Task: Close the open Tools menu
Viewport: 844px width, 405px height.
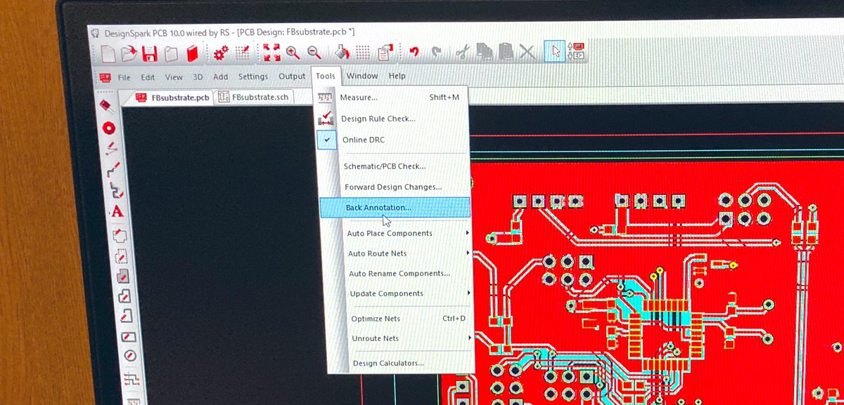Action: [x=326, y=76]
